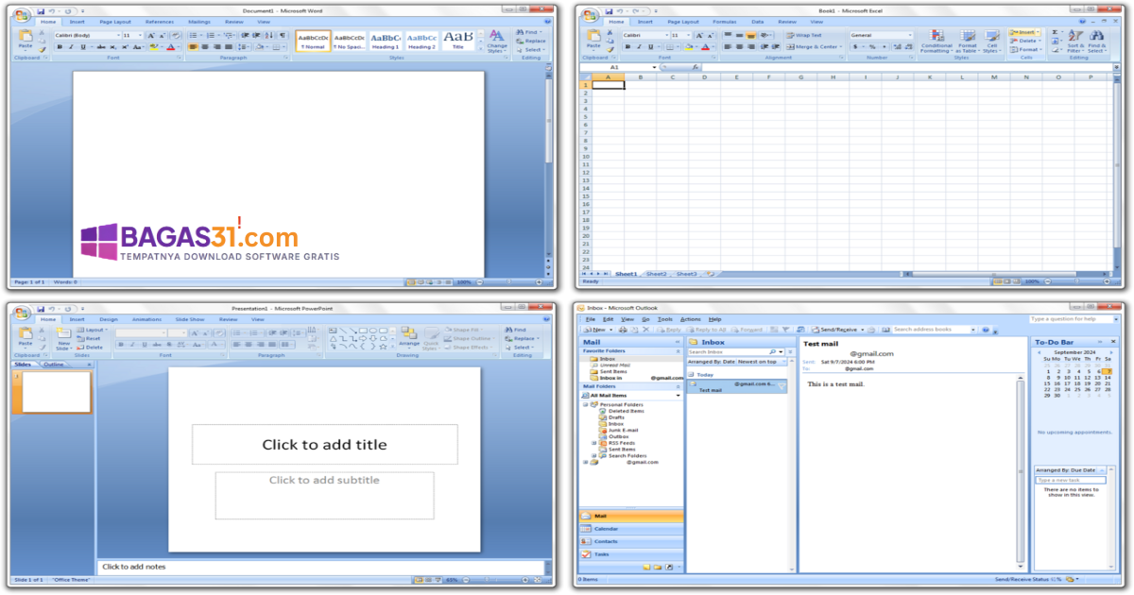1134x595 pixels.
Task: Click Show/Hide paragraph marks in Word
Action: click(282, 35)
